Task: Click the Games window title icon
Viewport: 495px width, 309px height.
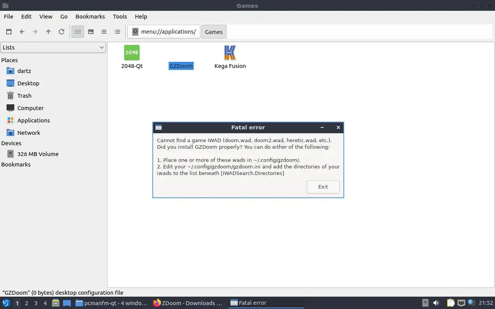Action: tap(5, 5)
